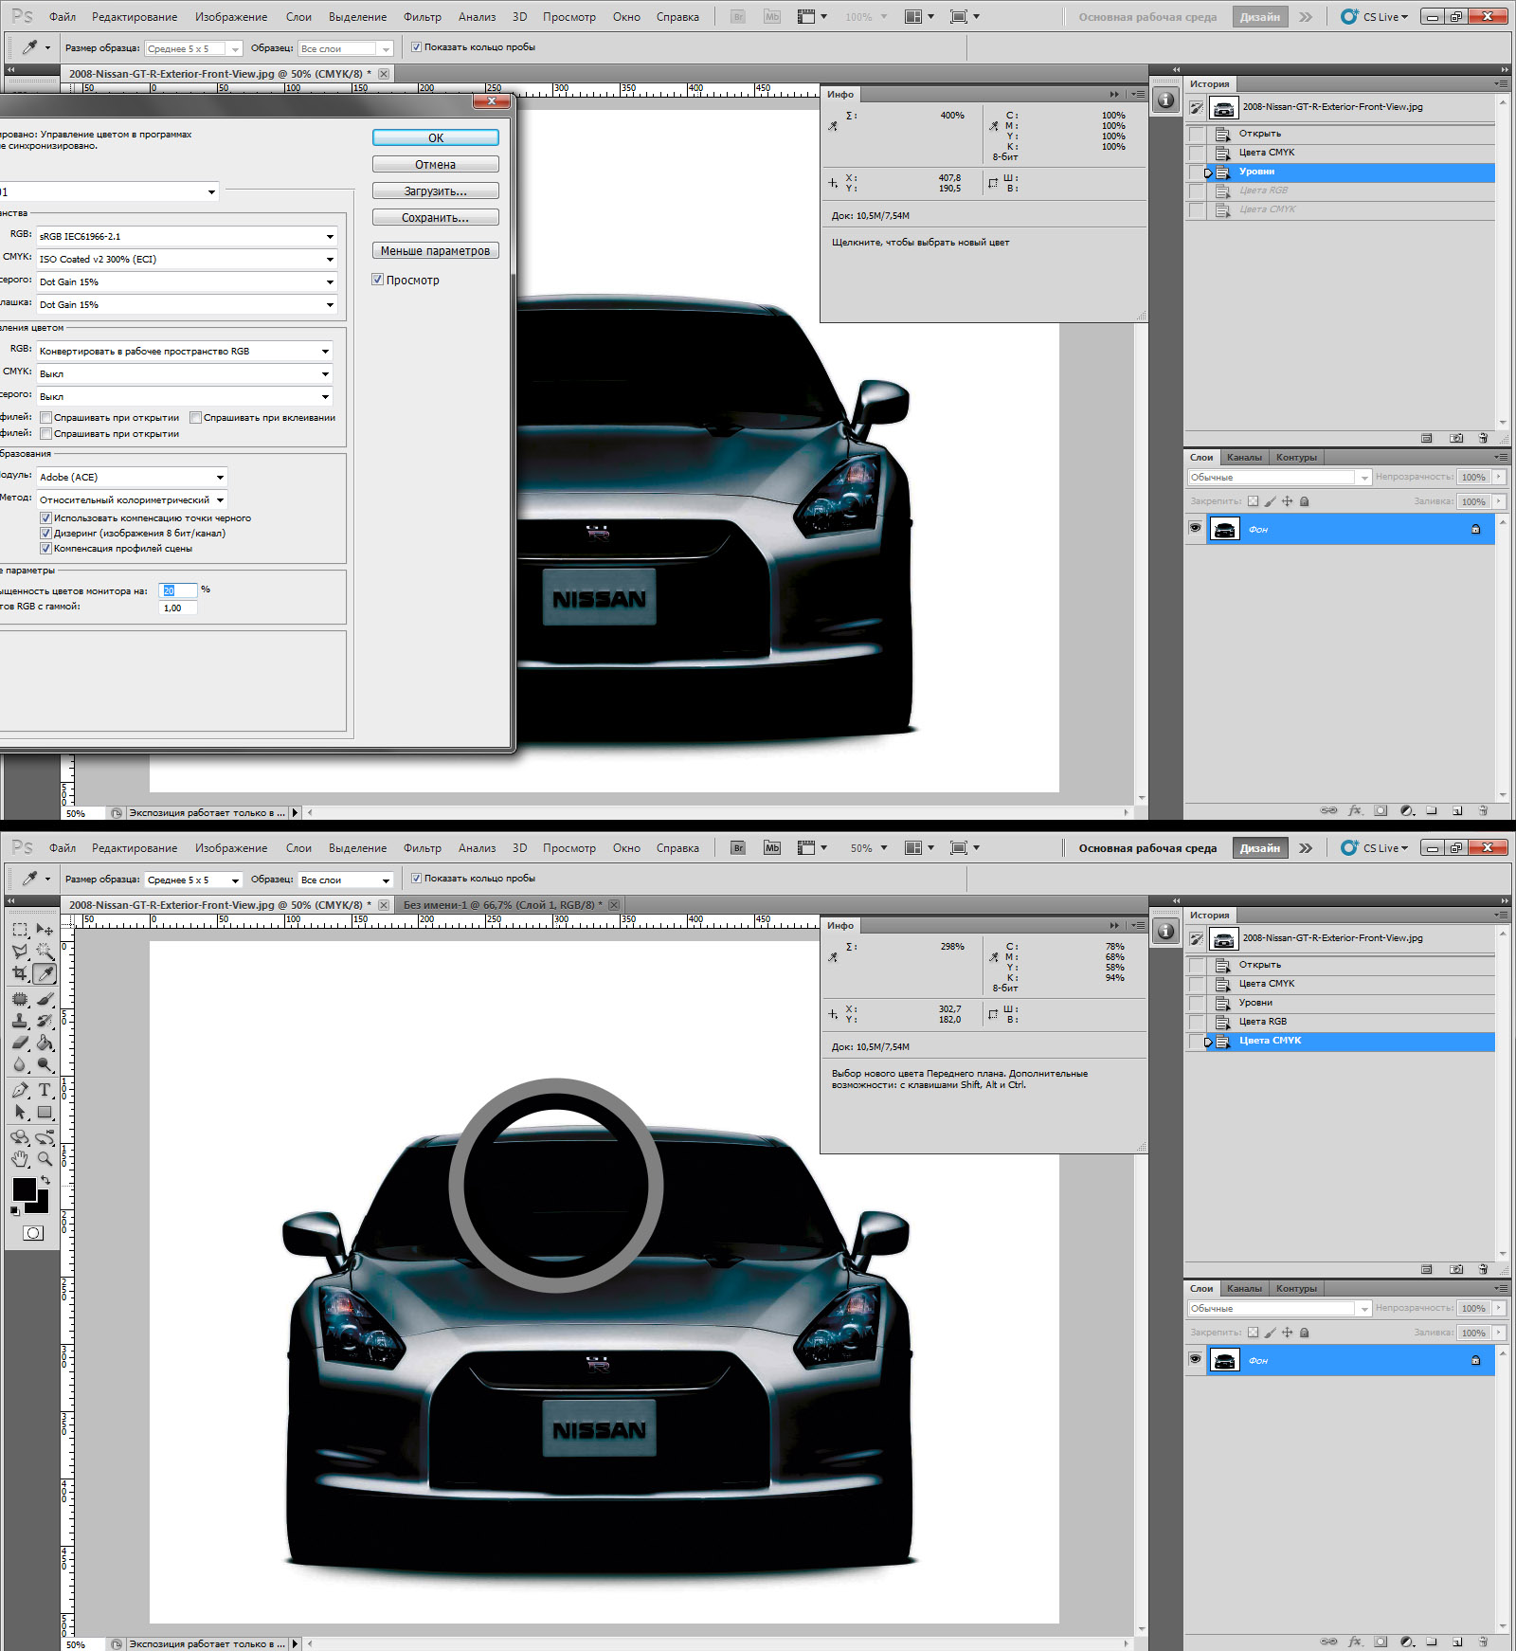The width and height of the screenshot is (1516, 1651).
Task: Select the Path Selection tool
Action: [20, 1112]
